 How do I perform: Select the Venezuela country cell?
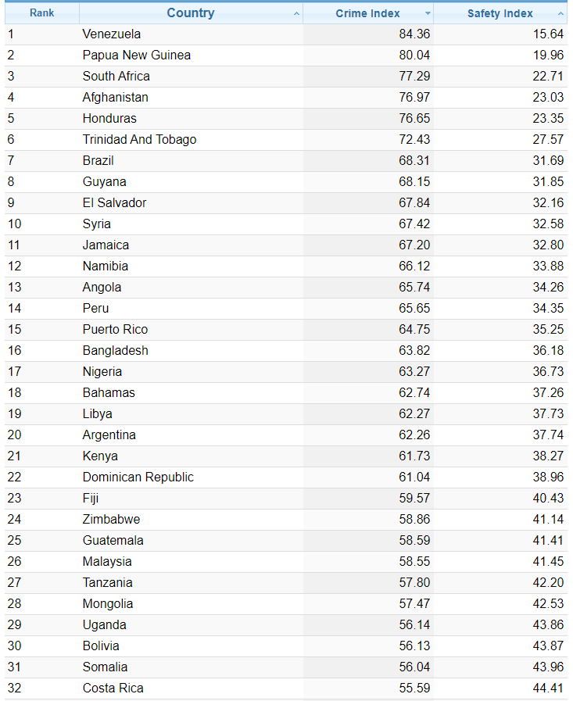point(112,34)
